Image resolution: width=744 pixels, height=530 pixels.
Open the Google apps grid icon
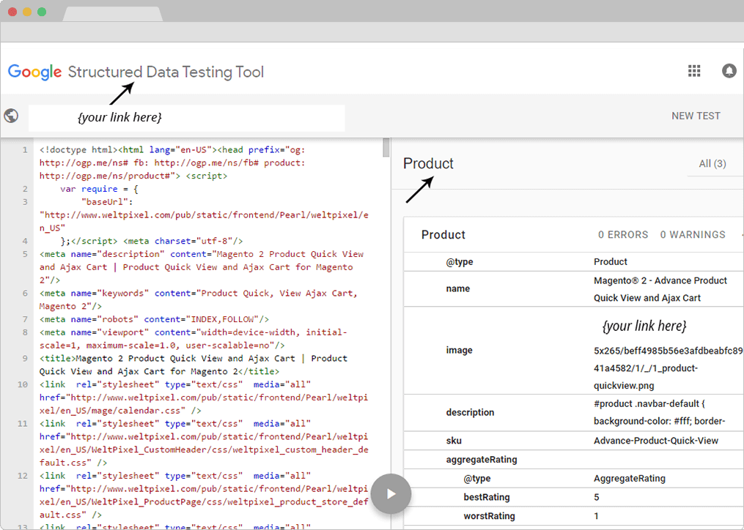click(x=694, y=71)
